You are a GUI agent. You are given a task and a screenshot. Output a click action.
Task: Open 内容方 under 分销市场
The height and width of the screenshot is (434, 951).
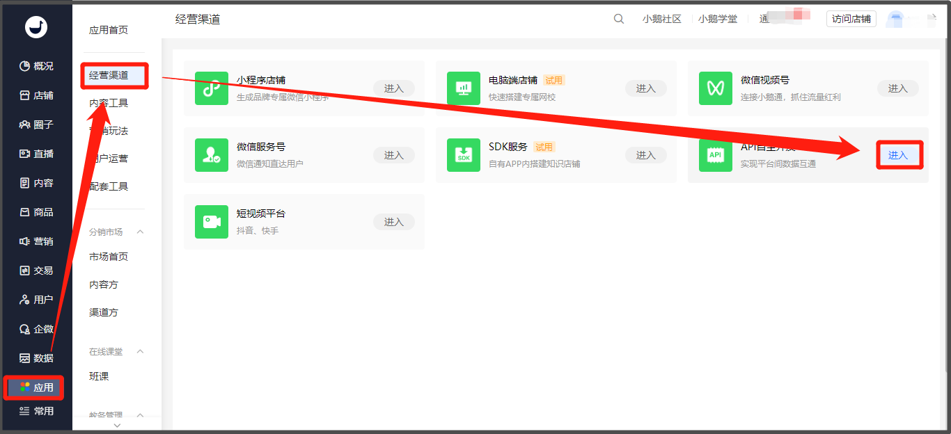[x=104, y=284]
